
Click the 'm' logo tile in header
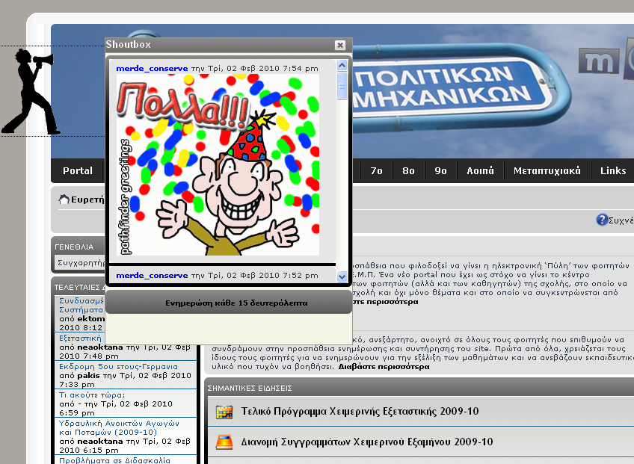pos(597,61)
